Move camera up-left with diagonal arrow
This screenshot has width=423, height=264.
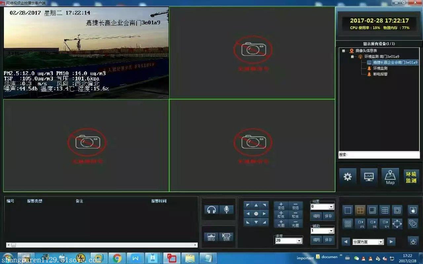point(248,205)
